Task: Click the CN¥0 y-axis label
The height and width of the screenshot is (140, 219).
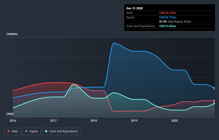Action: pos(10,114)
